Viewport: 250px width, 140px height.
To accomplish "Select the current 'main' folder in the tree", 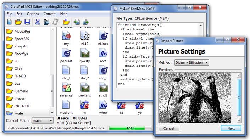I will point(15,113).
